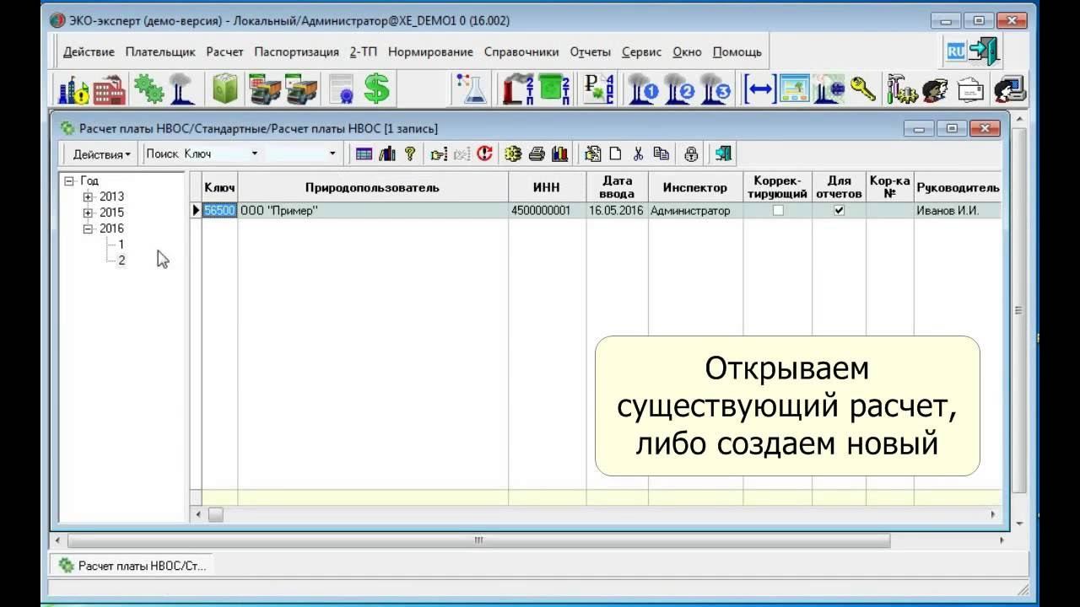Sort by Дата ввода column header
Image resolution: width=1080 pixels, height=607 pixels.
[x=617, y=188]
